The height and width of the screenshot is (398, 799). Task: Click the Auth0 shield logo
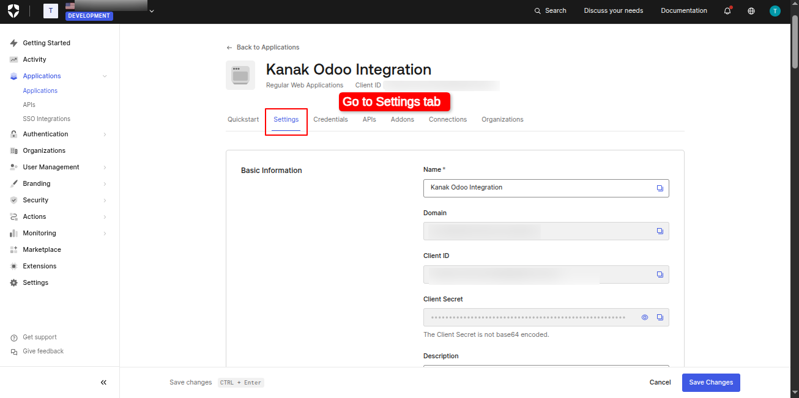pos(13,10)
